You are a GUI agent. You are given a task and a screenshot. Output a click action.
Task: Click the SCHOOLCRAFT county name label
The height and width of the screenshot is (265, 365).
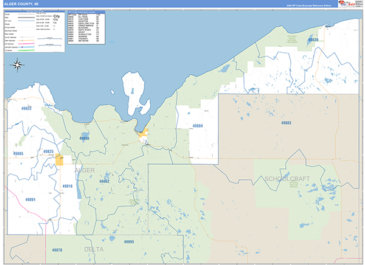click(x=287, y=179)
